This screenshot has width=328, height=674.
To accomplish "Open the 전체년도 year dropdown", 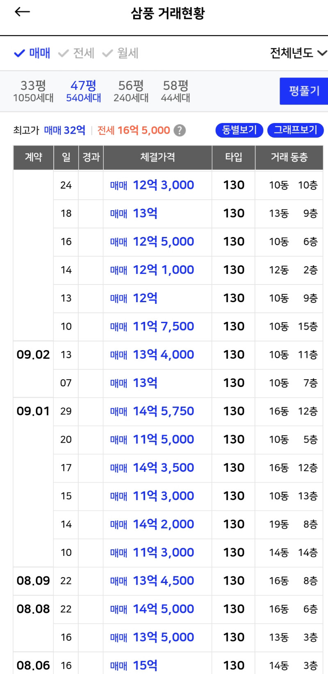I will point(298,53).
